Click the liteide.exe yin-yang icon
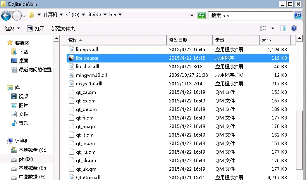 pyautogui.click(x=71, y=58)
